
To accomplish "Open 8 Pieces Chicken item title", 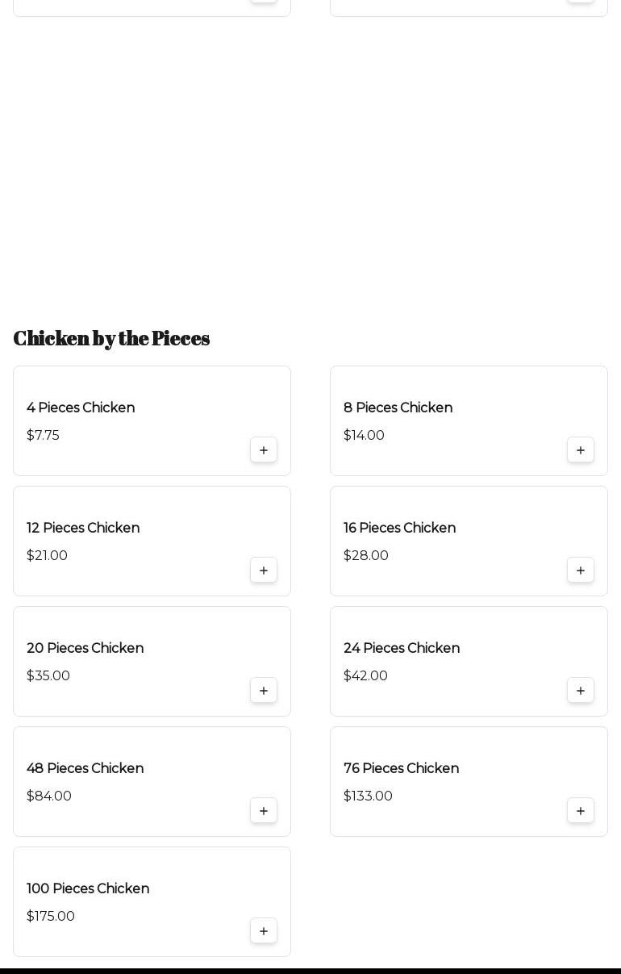I will (x=398, y=408).
